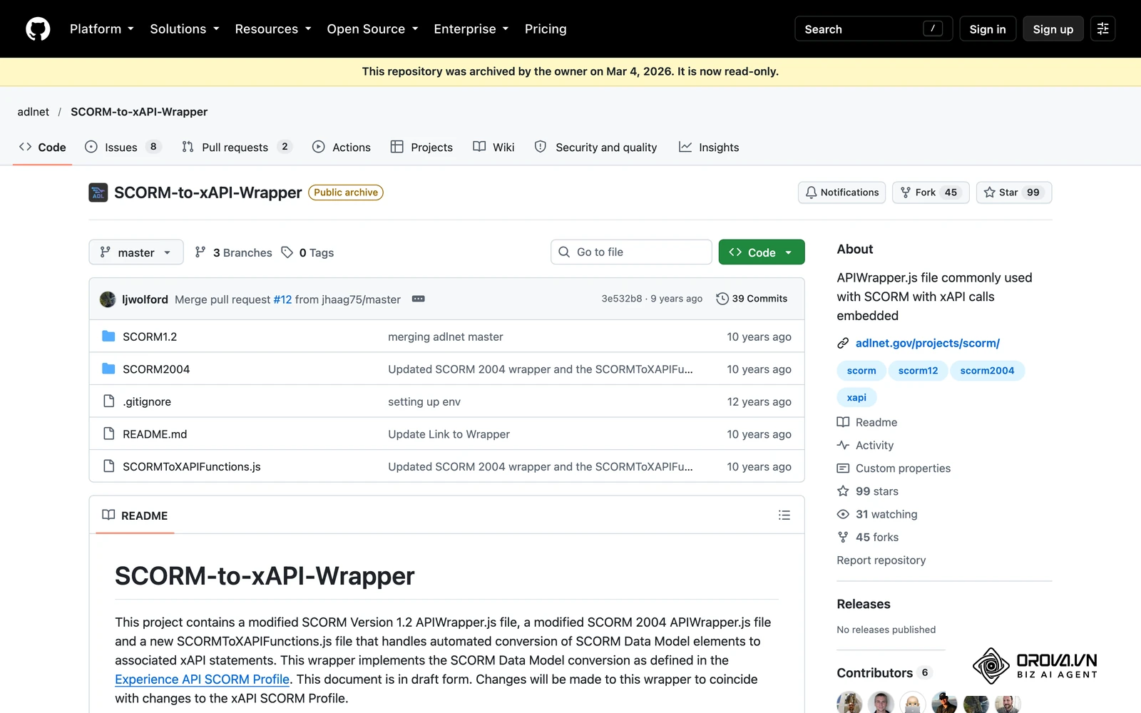Click the GitHub logo icon
The height and width of the screenshot is (713, 1141).
click(x=38, y=29)
